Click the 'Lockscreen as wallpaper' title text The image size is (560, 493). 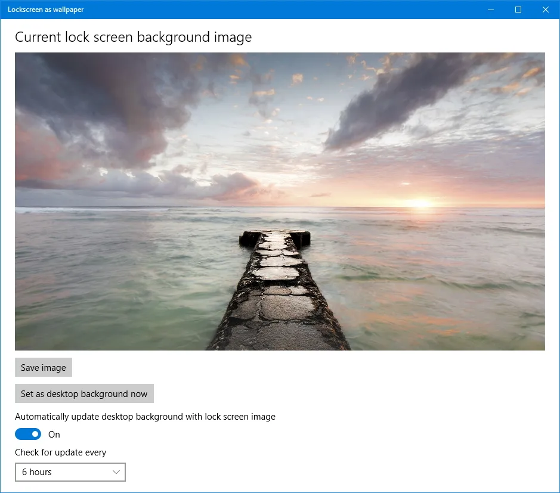pos(46,10)
